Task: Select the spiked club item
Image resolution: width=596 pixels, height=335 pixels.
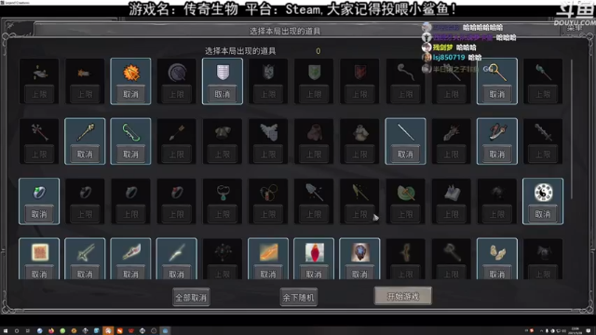Action: (543, 132)
